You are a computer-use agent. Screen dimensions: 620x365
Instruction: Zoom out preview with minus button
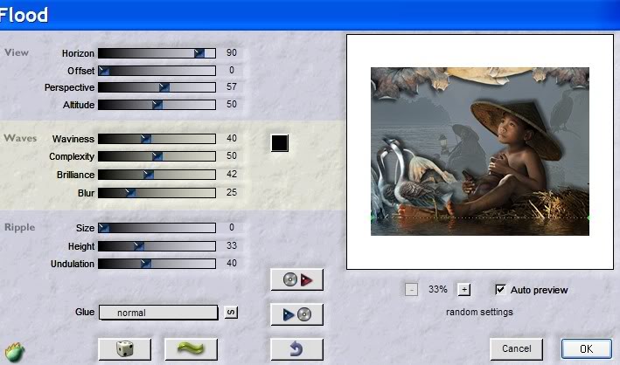point(411,290)
